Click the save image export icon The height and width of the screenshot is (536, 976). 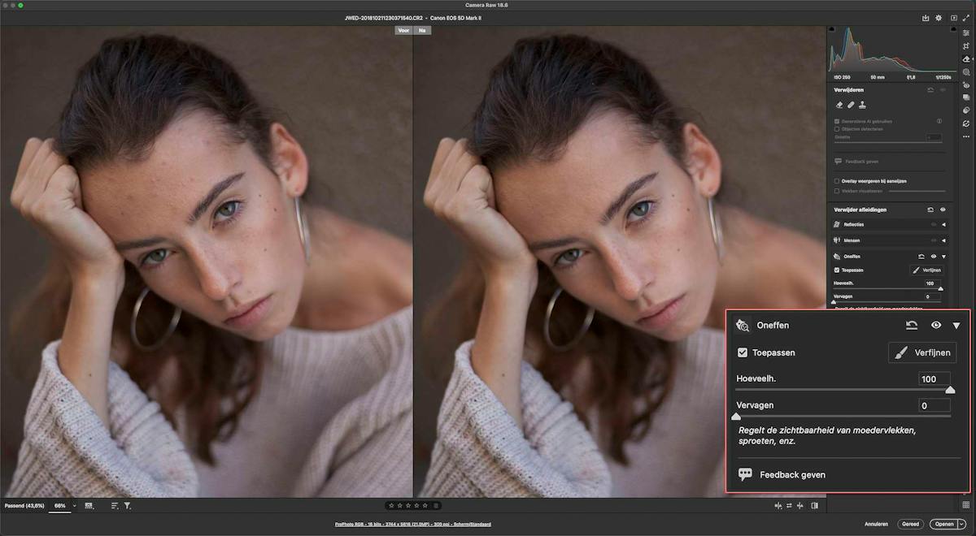click(x=925, y=17)
